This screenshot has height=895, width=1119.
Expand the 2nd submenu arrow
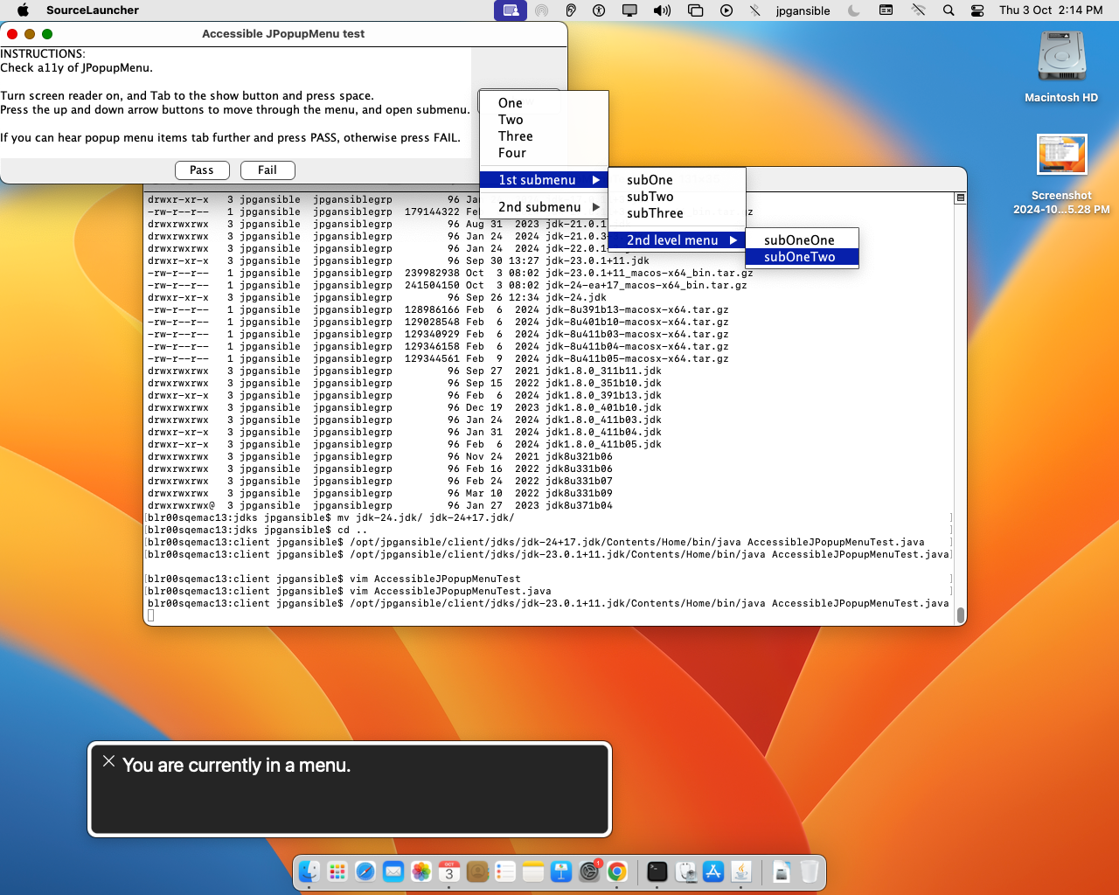click(596, 207)
